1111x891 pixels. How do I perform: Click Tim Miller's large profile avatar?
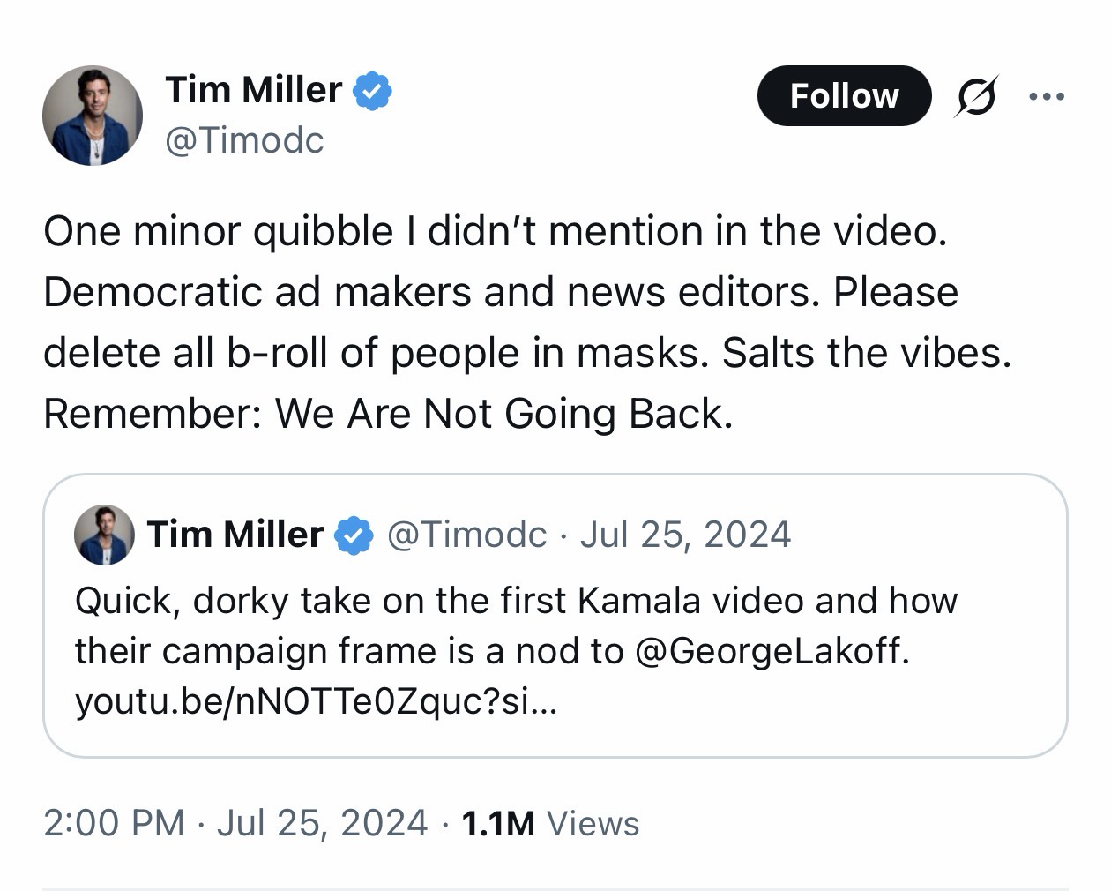pos(93,116)
